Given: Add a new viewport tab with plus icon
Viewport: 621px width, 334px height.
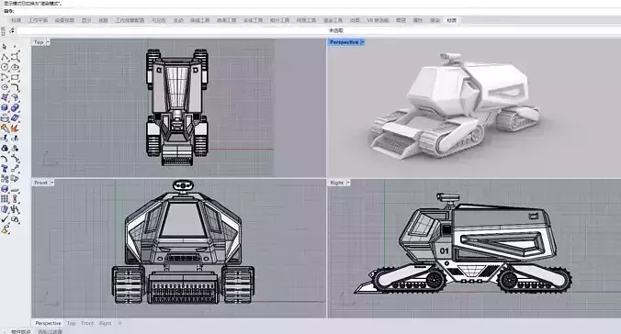Looking at the screenshot, I should click(x=119, y=323).
